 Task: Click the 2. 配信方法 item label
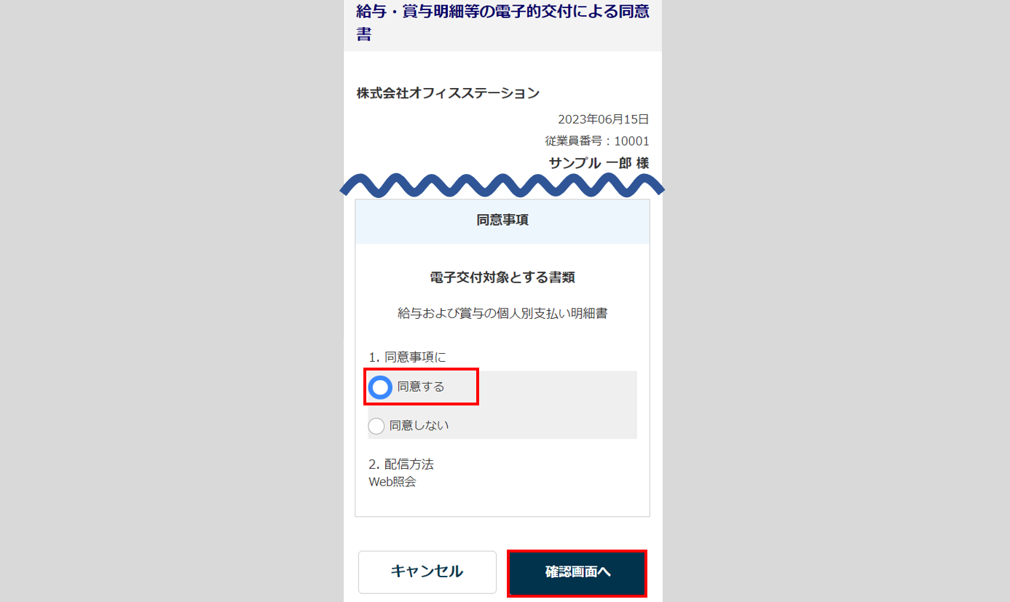401,464
